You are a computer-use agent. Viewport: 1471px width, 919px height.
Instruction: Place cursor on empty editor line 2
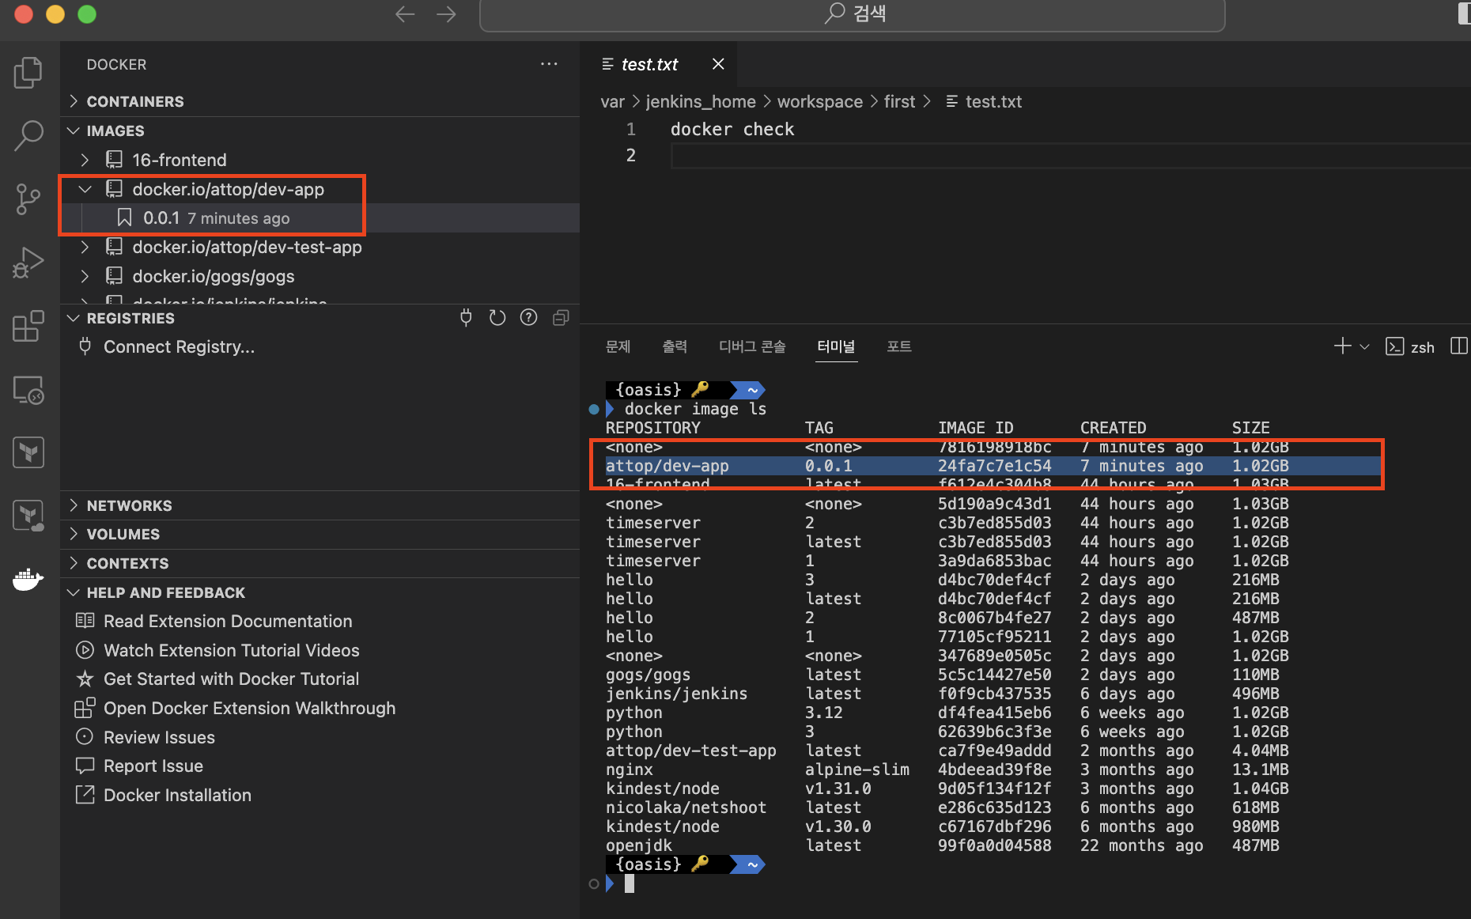(x=1071, y=155)
